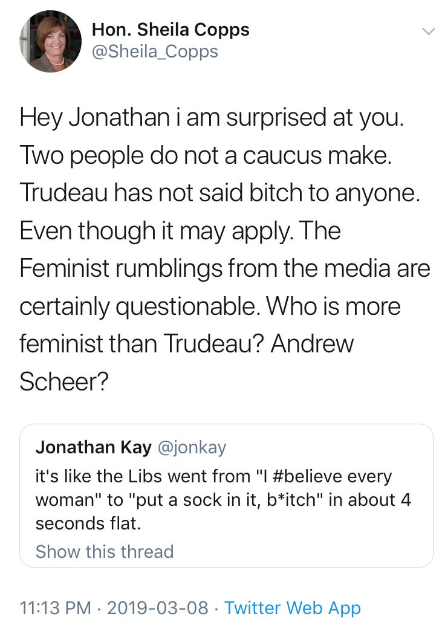Click the 'Hey Jonathan i am surprised' line

pyautogui.click(x=212, y=118)
